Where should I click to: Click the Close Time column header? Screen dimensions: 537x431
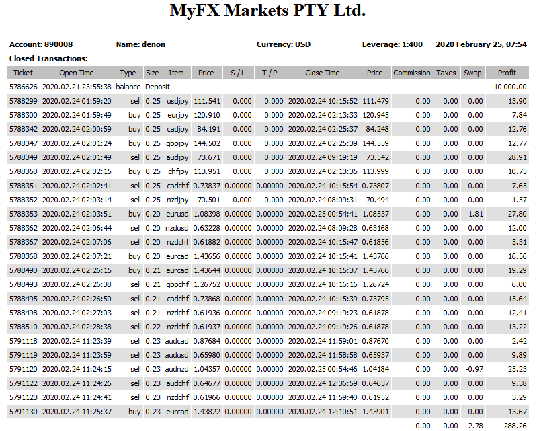pyautogui.click(x=323, y=73)
